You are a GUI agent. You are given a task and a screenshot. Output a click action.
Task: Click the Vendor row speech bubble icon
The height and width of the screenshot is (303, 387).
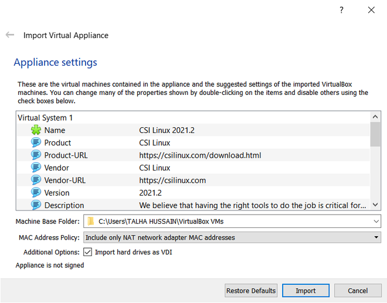(36, 168)
